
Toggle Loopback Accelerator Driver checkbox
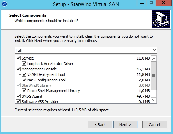pos(24,64)
